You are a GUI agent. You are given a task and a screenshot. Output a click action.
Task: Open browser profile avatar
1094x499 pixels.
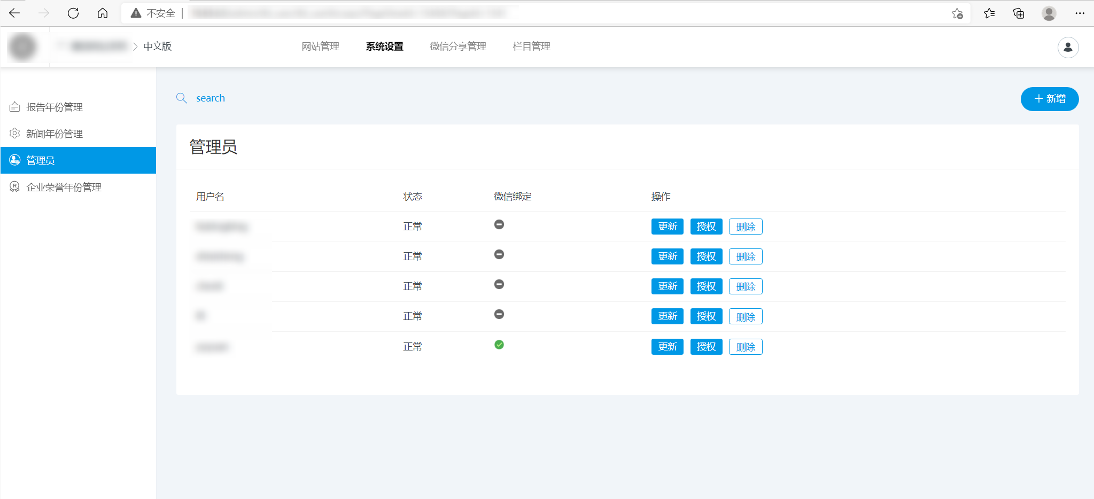click(x=1049, y=13)
